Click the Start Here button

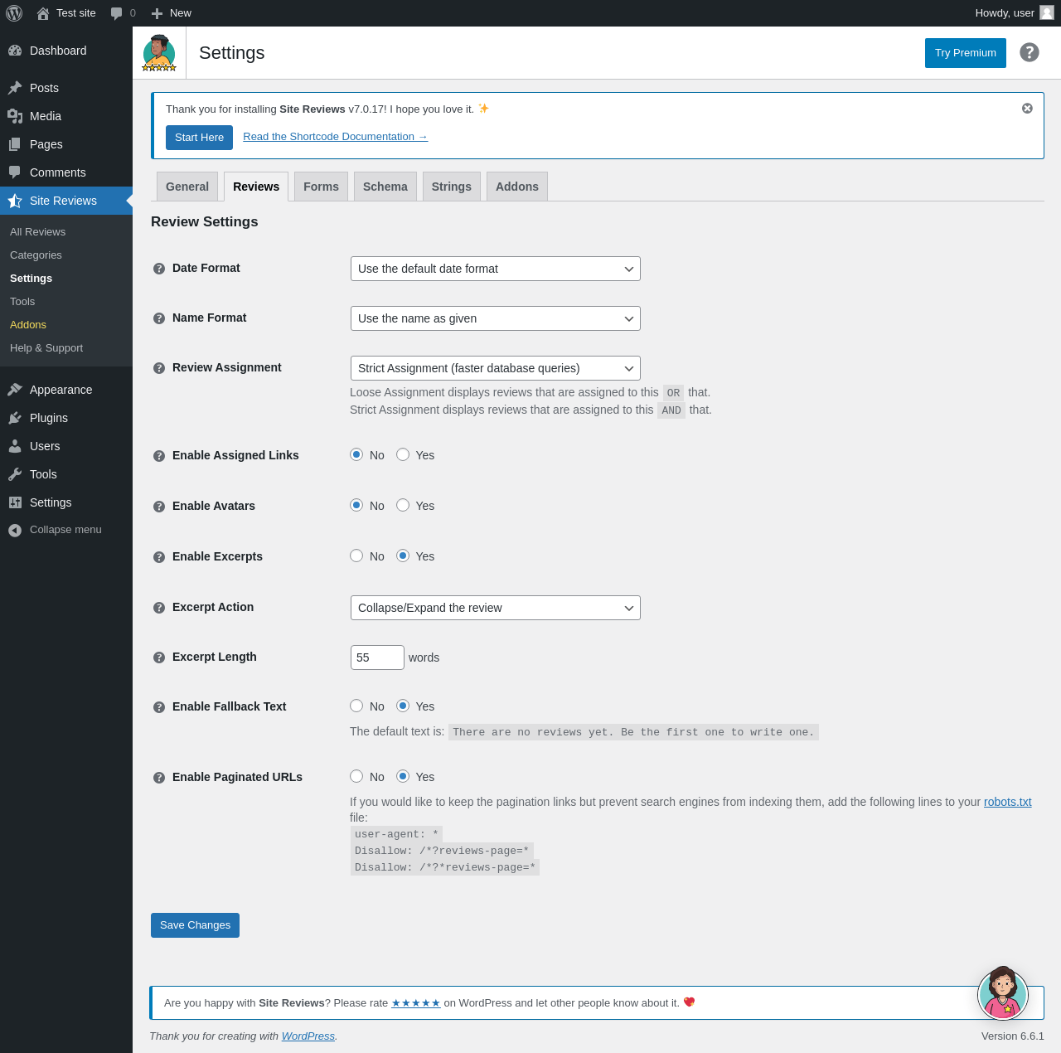tap(199, 138)
